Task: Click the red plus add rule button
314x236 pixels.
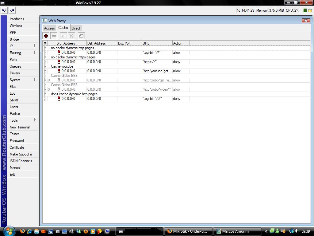Action: [x=46, y=36]
